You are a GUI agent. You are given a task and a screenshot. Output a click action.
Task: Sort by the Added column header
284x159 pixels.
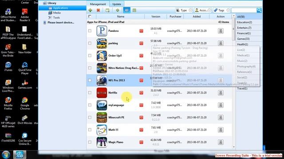(197, 16)
